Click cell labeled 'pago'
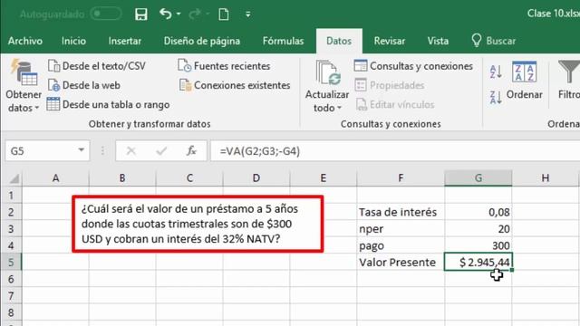 pyautogui.click(x=401, y=245)
